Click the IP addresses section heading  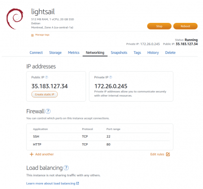pos(41,67)
